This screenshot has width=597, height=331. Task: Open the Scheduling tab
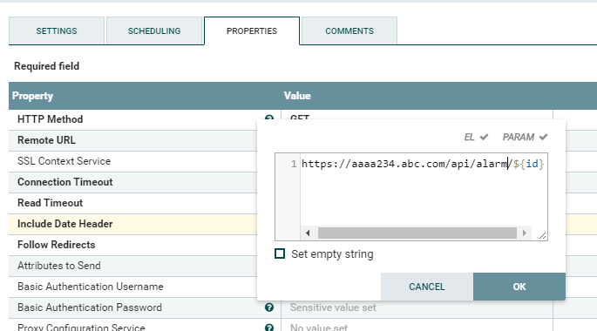click(x=154, y=30)
